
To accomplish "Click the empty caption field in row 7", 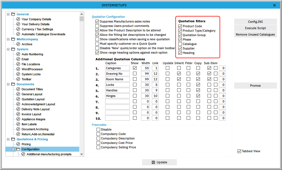I will 117,102.
